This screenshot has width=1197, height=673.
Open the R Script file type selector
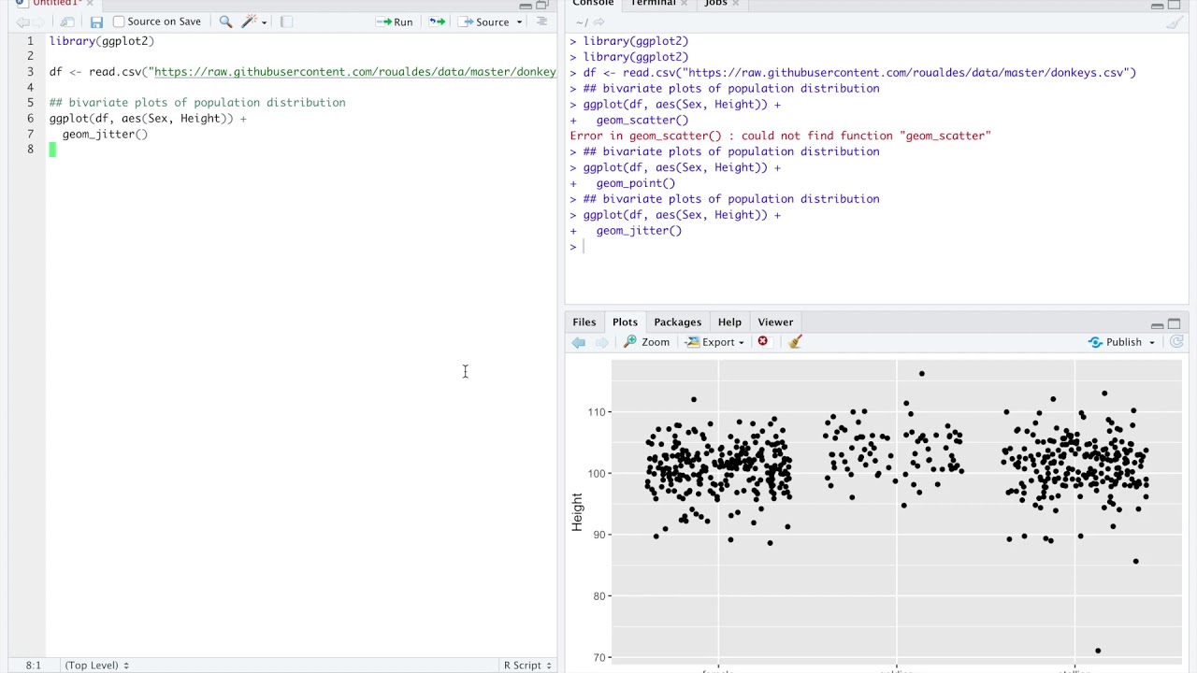point(527,665)
